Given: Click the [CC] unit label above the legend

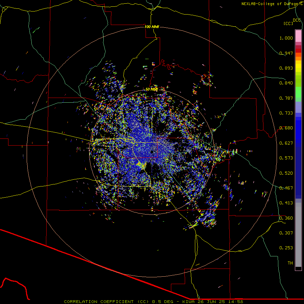Looking at the screenshot, I should pyautogui.click(x=288, y=23).
